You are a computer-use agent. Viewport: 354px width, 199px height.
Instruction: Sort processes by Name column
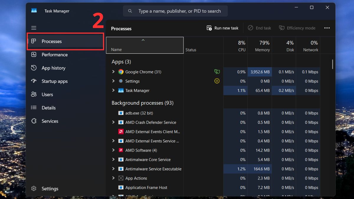coord(145,45)
